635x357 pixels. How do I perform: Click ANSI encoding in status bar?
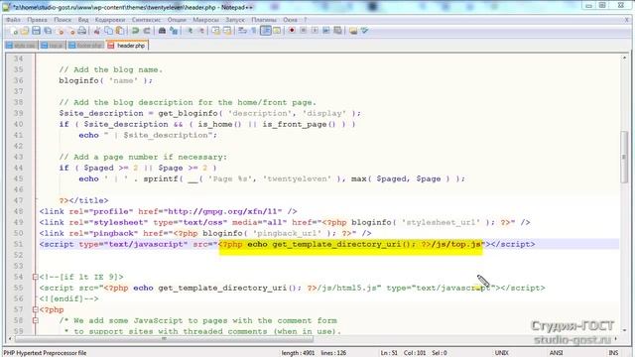tap(556, 353)
